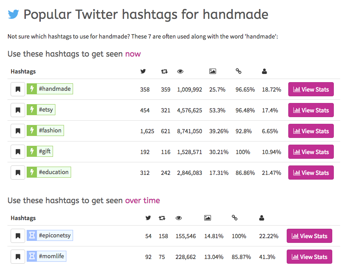Open the #education hashtag tag
The width and height of the screenshot is (346, 270).
click(54, 172)
